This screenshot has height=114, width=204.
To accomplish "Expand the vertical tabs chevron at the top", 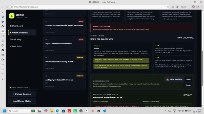I will pyautogui.click(x=3, y=12).
